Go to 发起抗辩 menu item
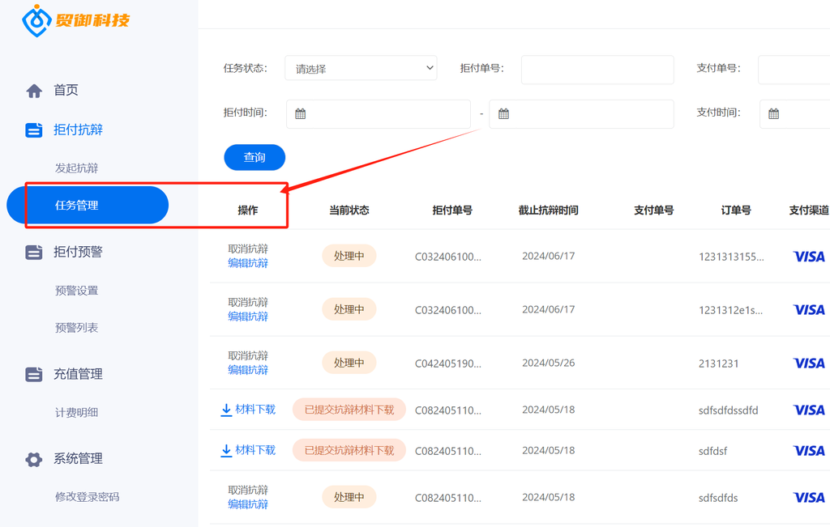This screenshot has height=527, width=830. click(77, 168)
